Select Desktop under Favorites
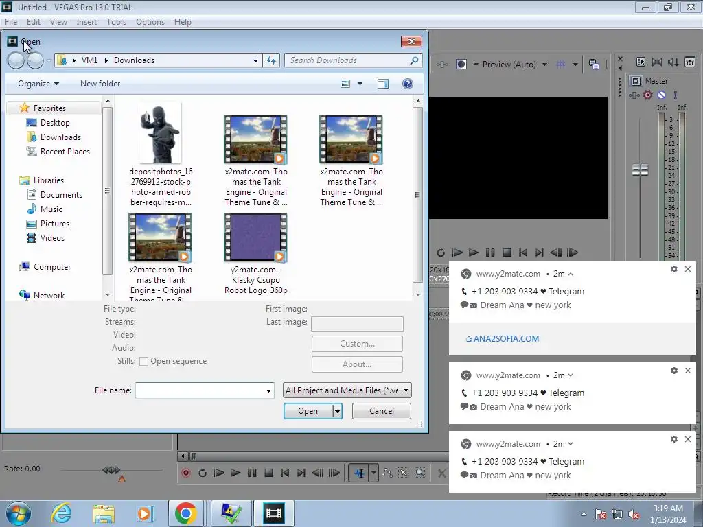The height and width of the screenshot is (527, 703). pos(55,123)
